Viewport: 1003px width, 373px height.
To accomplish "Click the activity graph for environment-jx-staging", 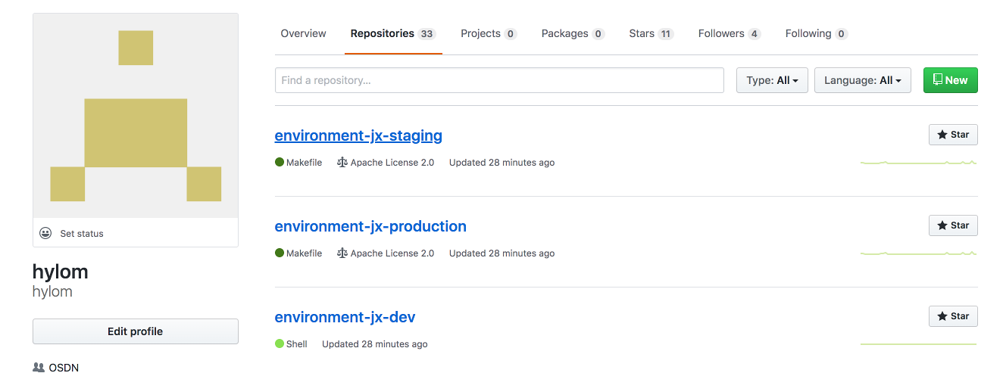I will [x=919, y=162].
